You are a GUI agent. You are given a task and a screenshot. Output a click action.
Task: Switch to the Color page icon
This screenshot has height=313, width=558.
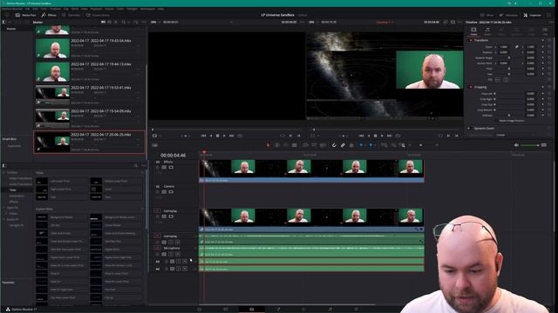[304, 310]
